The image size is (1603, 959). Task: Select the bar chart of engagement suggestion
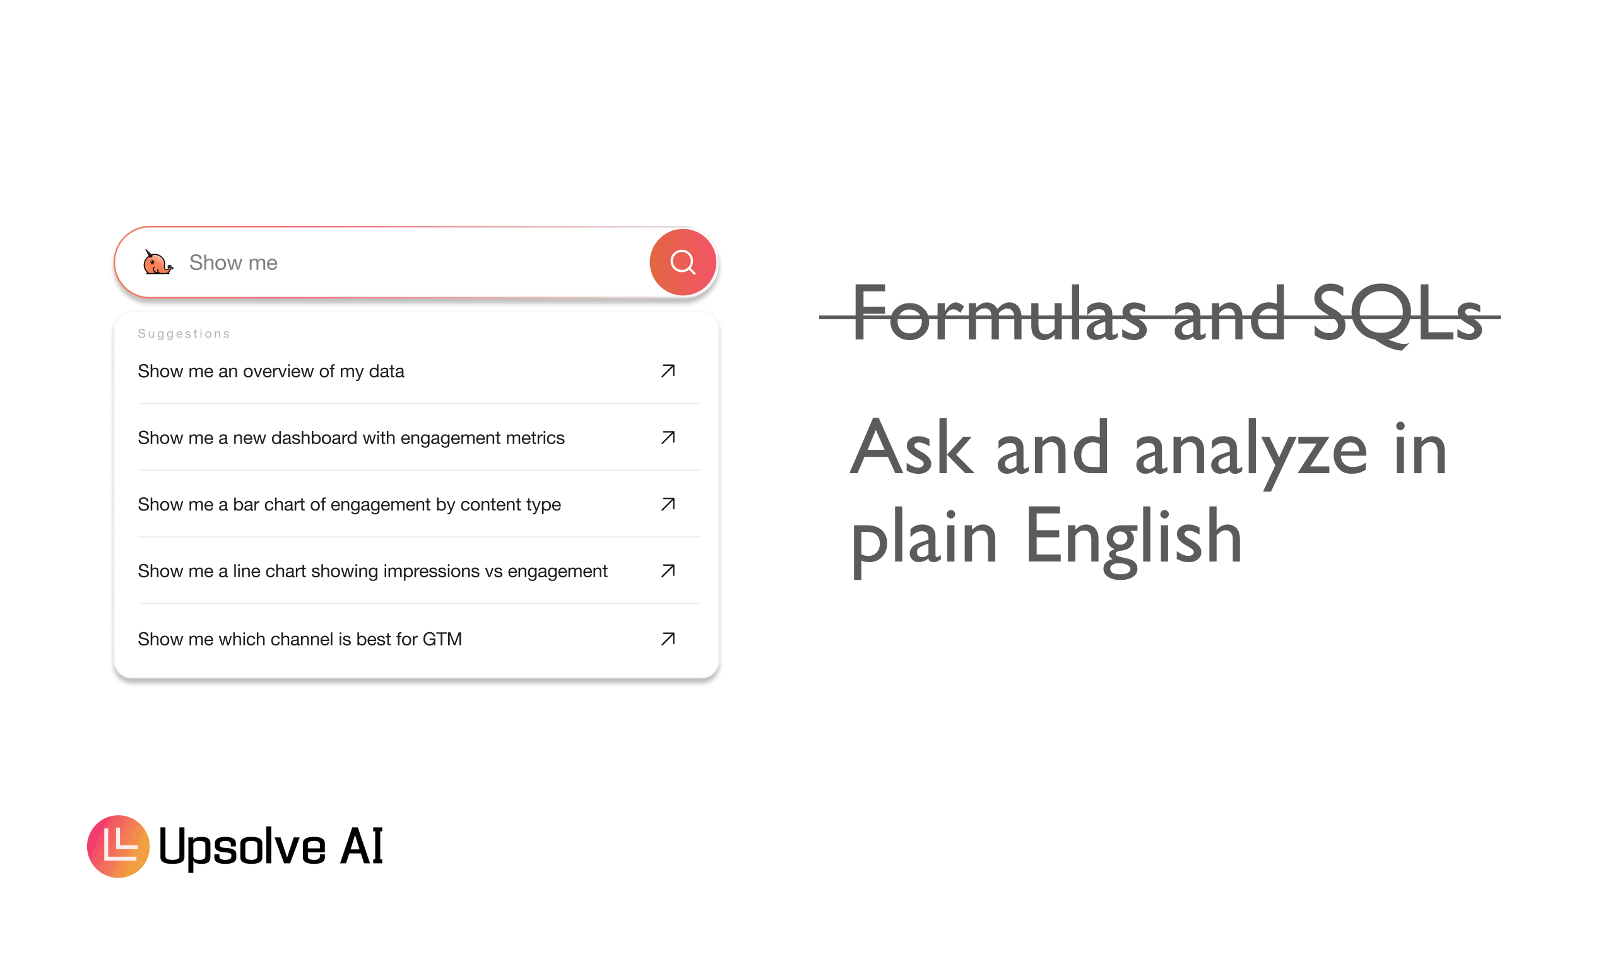(x=349, y=505)
